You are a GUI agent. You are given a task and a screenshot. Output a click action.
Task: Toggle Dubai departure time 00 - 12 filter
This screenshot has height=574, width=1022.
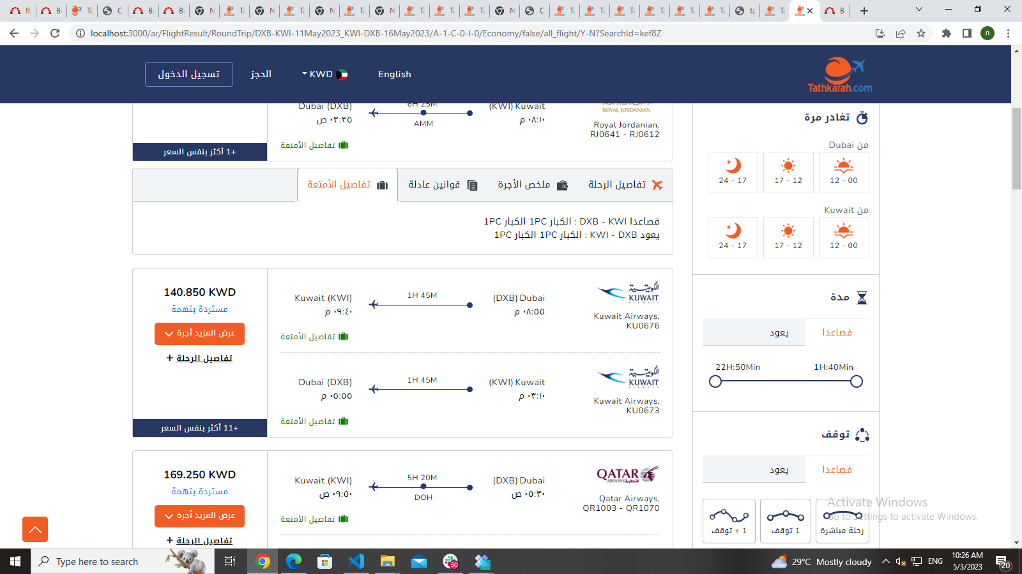click(x=844, y=172)
